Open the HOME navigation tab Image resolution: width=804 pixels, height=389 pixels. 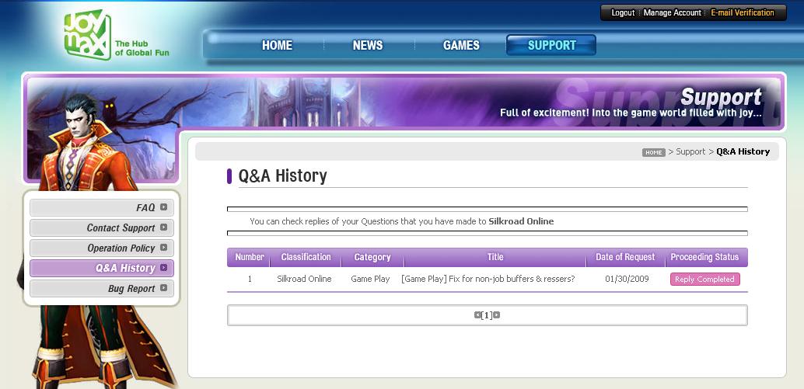pyautogui.click(x=277, y=45)
